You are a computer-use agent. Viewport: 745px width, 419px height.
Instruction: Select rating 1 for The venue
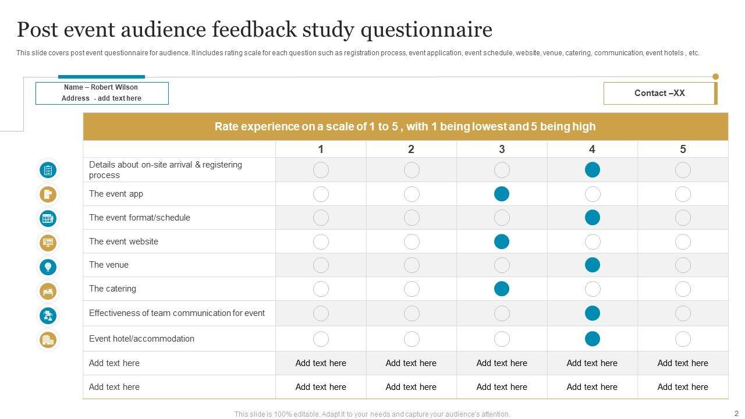[321, 265]
